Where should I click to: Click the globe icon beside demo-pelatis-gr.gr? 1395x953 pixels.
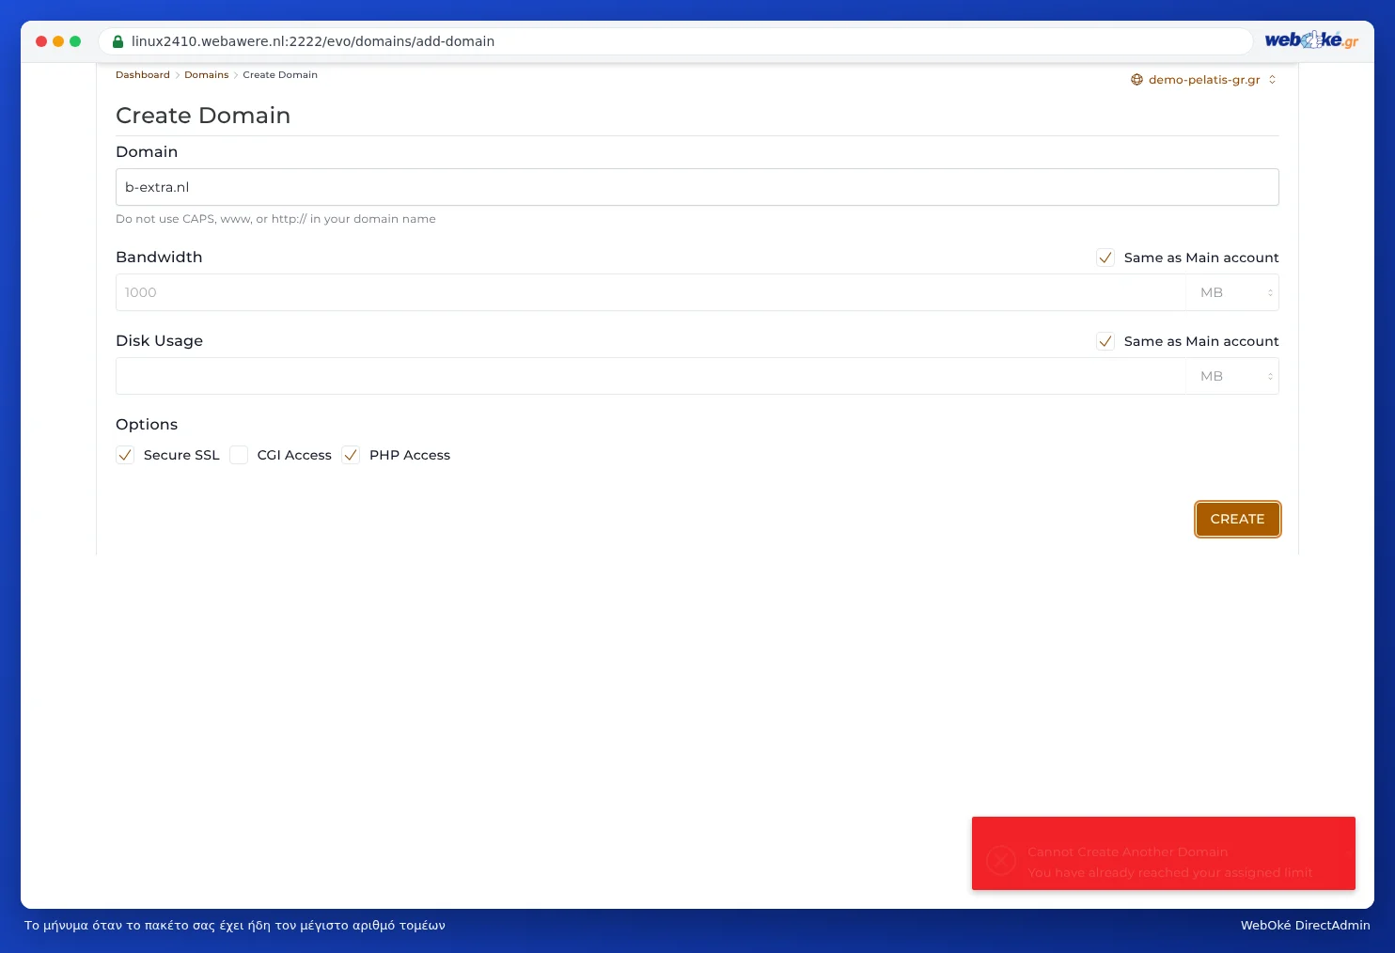pyautogui.click(x=1136, y=80)
